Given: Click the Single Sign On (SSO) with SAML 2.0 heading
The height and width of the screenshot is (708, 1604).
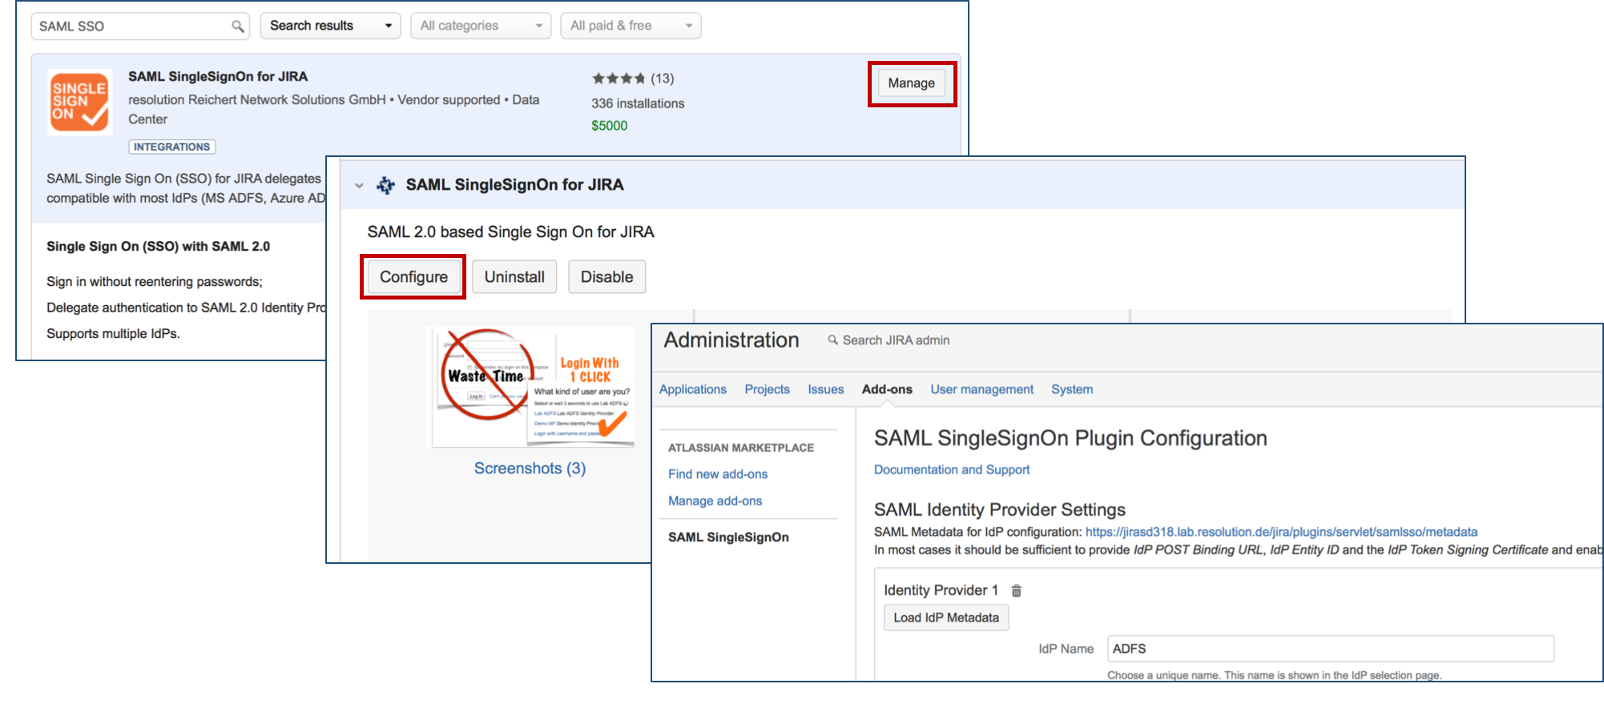Looking at the screenshot, I should tap(158, 247).
